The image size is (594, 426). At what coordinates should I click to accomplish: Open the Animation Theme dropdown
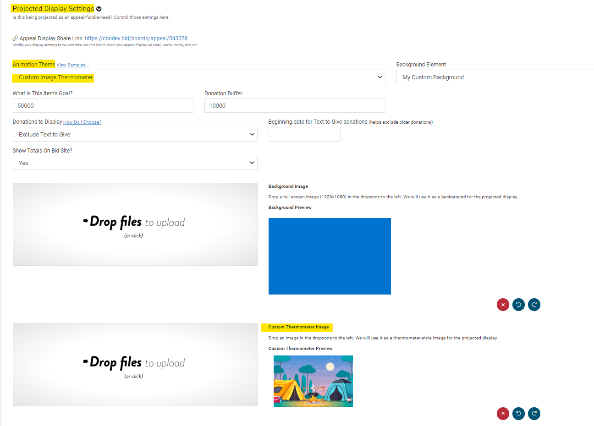pos(198,77)
